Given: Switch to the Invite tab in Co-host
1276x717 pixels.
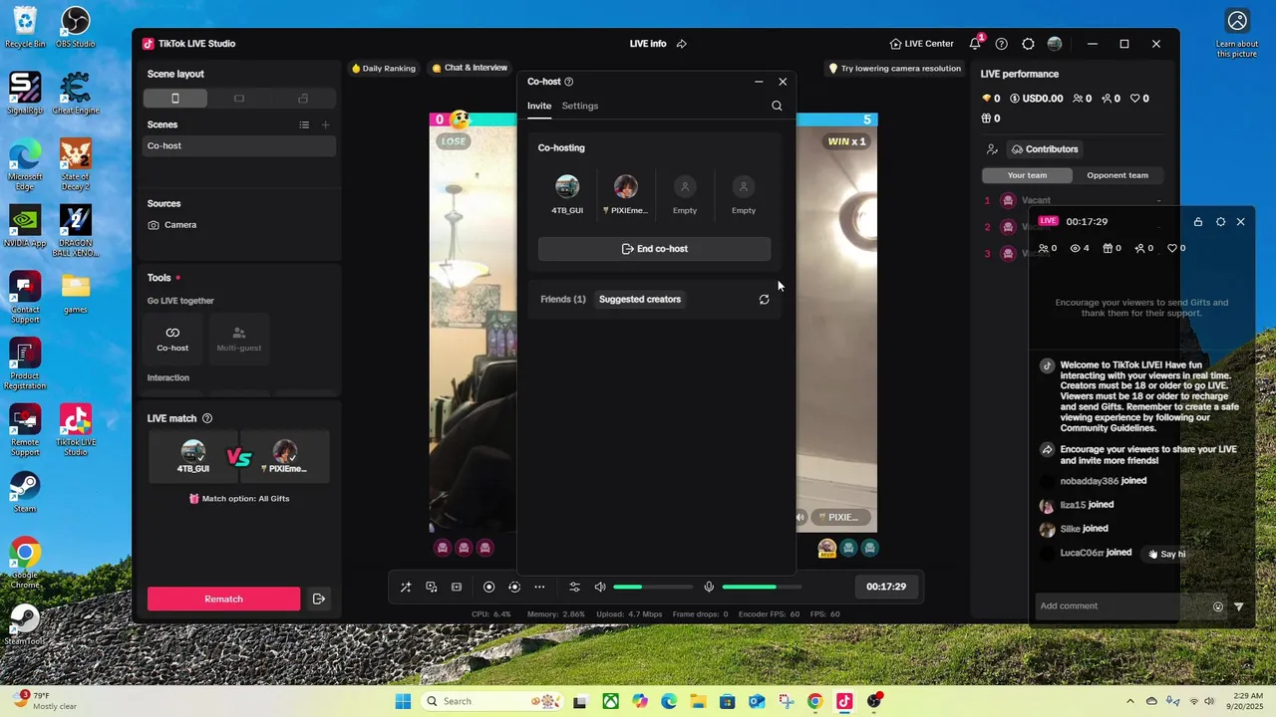Looking at the screenshot, I should (x=539, y=106).
